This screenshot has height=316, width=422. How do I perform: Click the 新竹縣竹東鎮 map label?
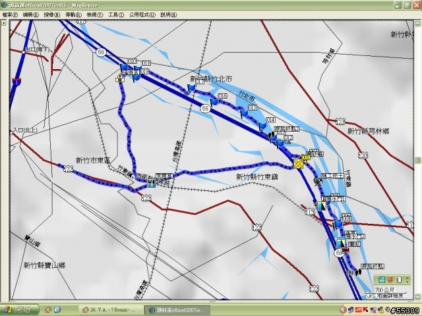[x=257, y=177]
